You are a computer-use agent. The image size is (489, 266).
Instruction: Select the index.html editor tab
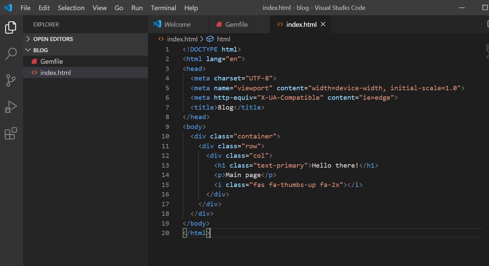tap(301, 24)
